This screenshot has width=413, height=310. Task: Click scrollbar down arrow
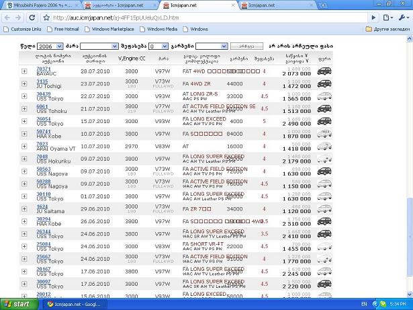(410, 294)
